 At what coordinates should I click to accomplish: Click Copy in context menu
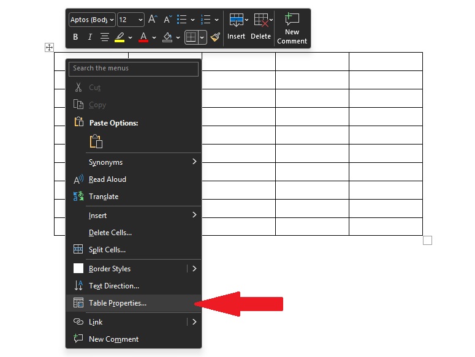134,105
